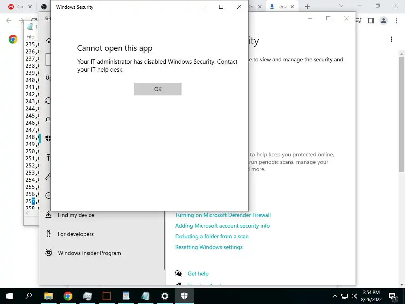The image size is (405, 304).
Task: Open the Notepad taskbar icon
Action: 145,296
